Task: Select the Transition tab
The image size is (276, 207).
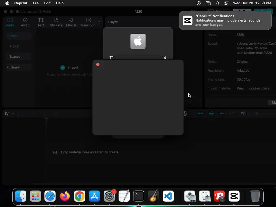Action: (88, 22)
